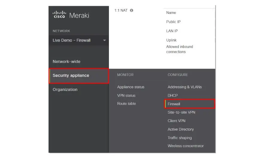Open Appliance status page

point(131,87)
